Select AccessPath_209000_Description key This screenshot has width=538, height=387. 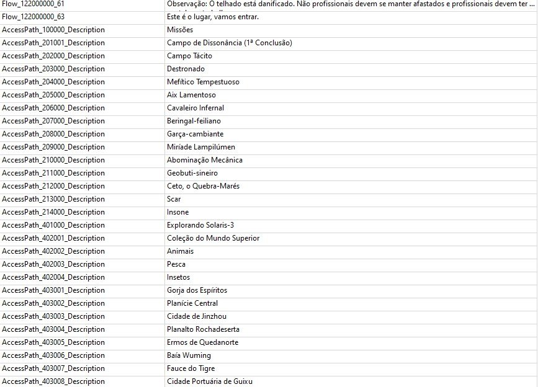(x=82, y=148)
